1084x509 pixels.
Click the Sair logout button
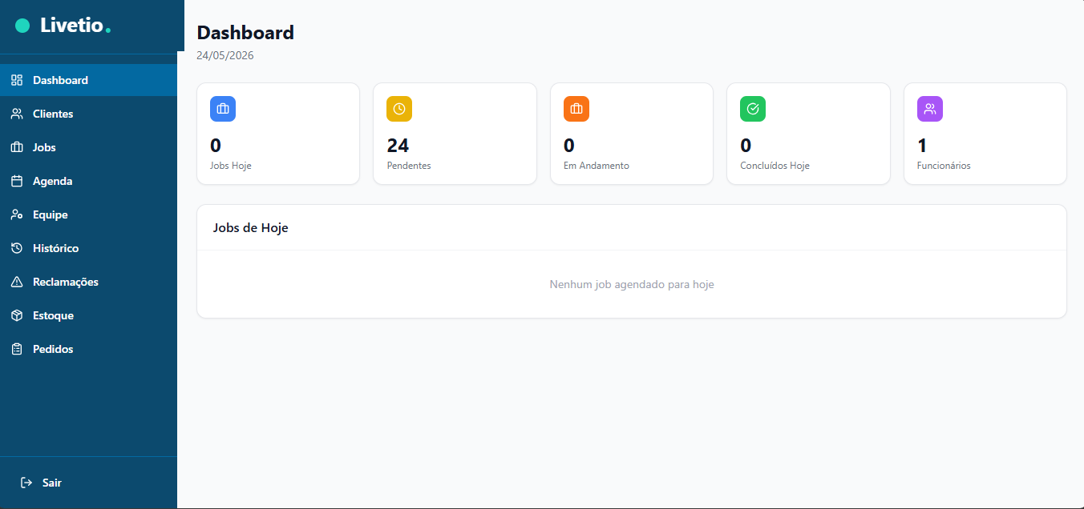pos(88,483)
